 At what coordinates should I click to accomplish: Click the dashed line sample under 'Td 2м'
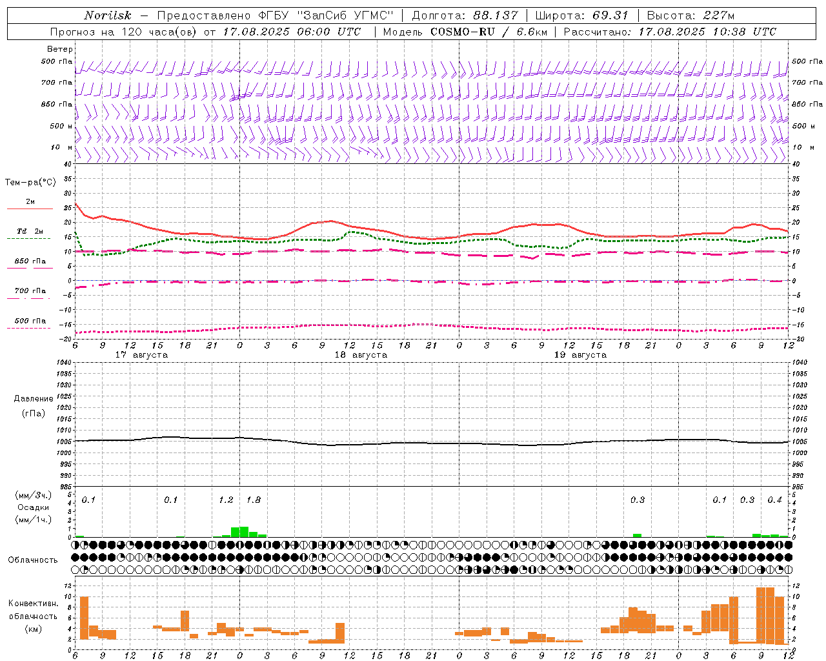coord(28,238)
